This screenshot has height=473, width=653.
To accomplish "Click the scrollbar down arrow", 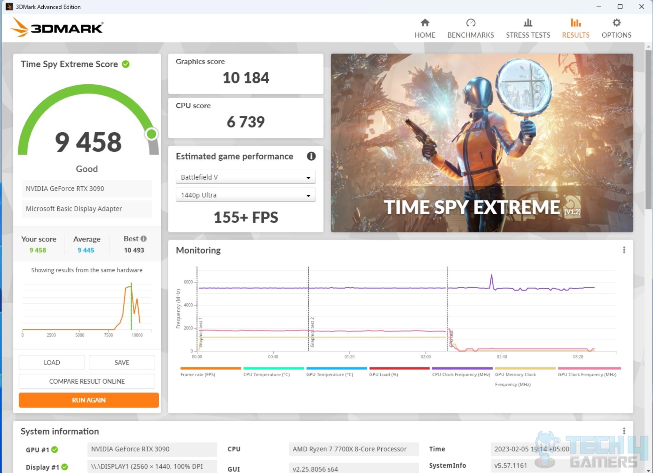I will [x=648, y=470].
